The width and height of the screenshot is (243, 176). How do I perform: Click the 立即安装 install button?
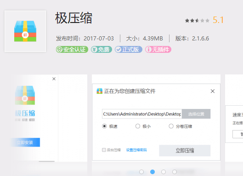click(x=25, y=142)
